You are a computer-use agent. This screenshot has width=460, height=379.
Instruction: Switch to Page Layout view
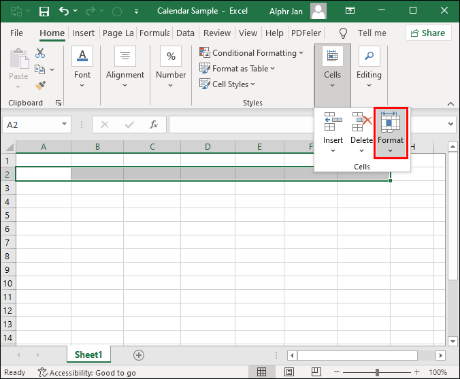(291, 372)
